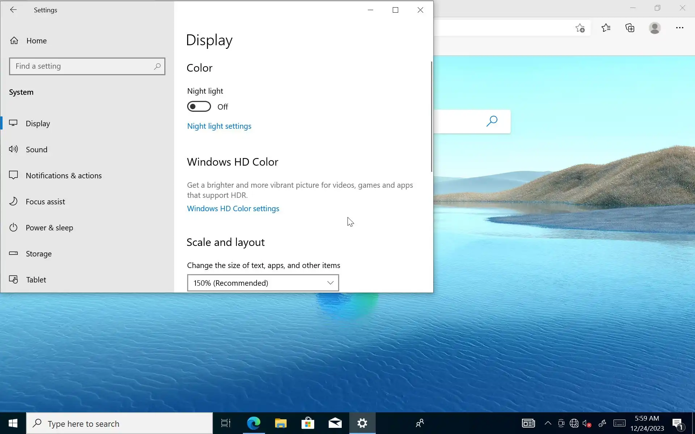This screenshot has height=434, width=695.
Task: Click the search magnifier in Find a setting
Action: click(157, 67)
